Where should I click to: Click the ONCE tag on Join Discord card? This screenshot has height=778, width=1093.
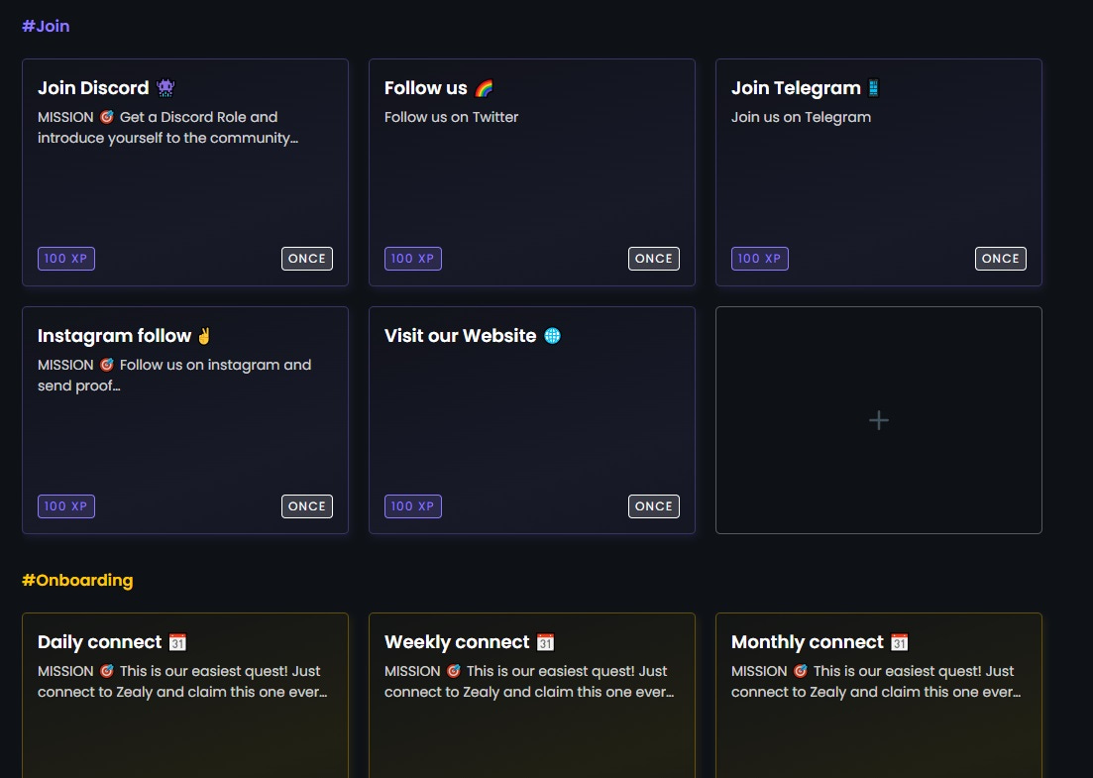pyautogui.click(x=307, y=259)
